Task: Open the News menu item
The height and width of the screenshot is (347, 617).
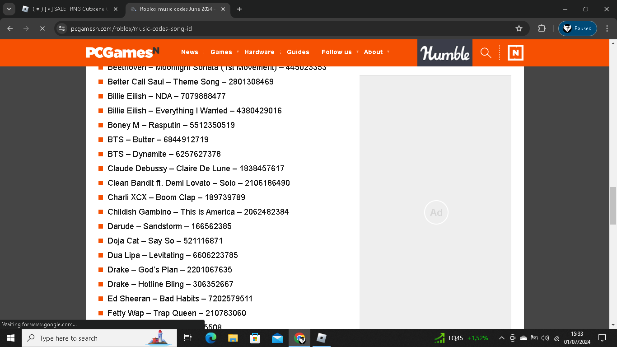Action: click(190, 52)
